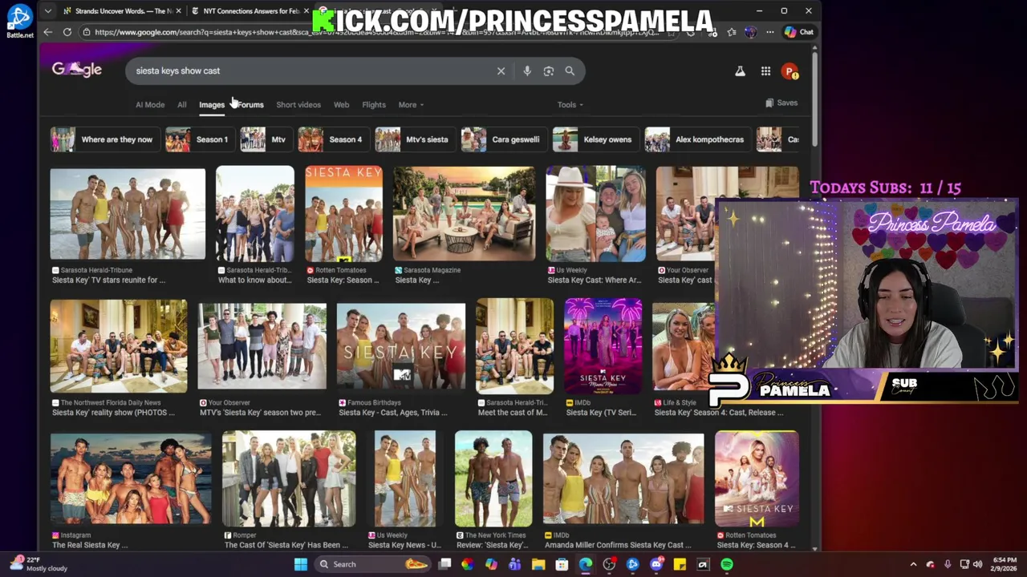This screenshot has height=577, width=1027.
Task: Open Spotify from the taskbar
Action: pyautogui.click(x=727, y=564)
